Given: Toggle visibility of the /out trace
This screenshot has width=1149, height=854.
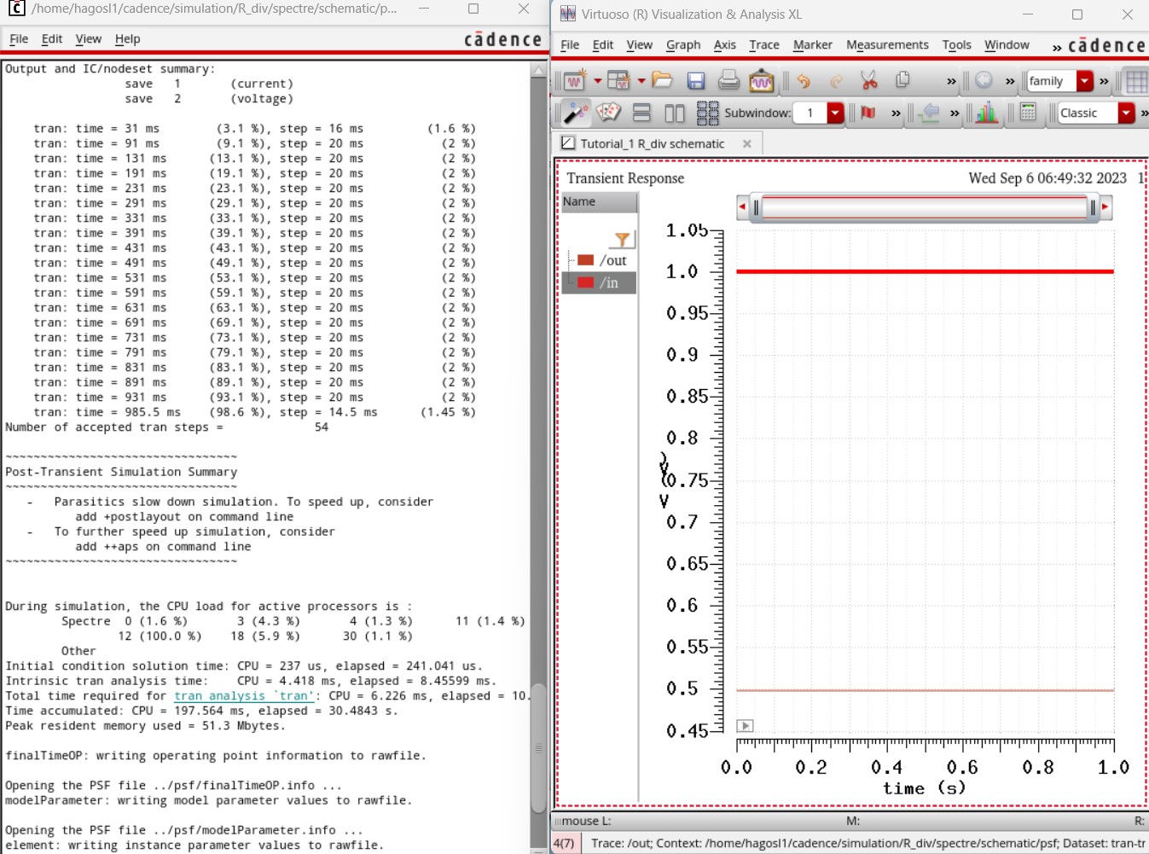Looking at the screenshot, I should pos(585,260).
